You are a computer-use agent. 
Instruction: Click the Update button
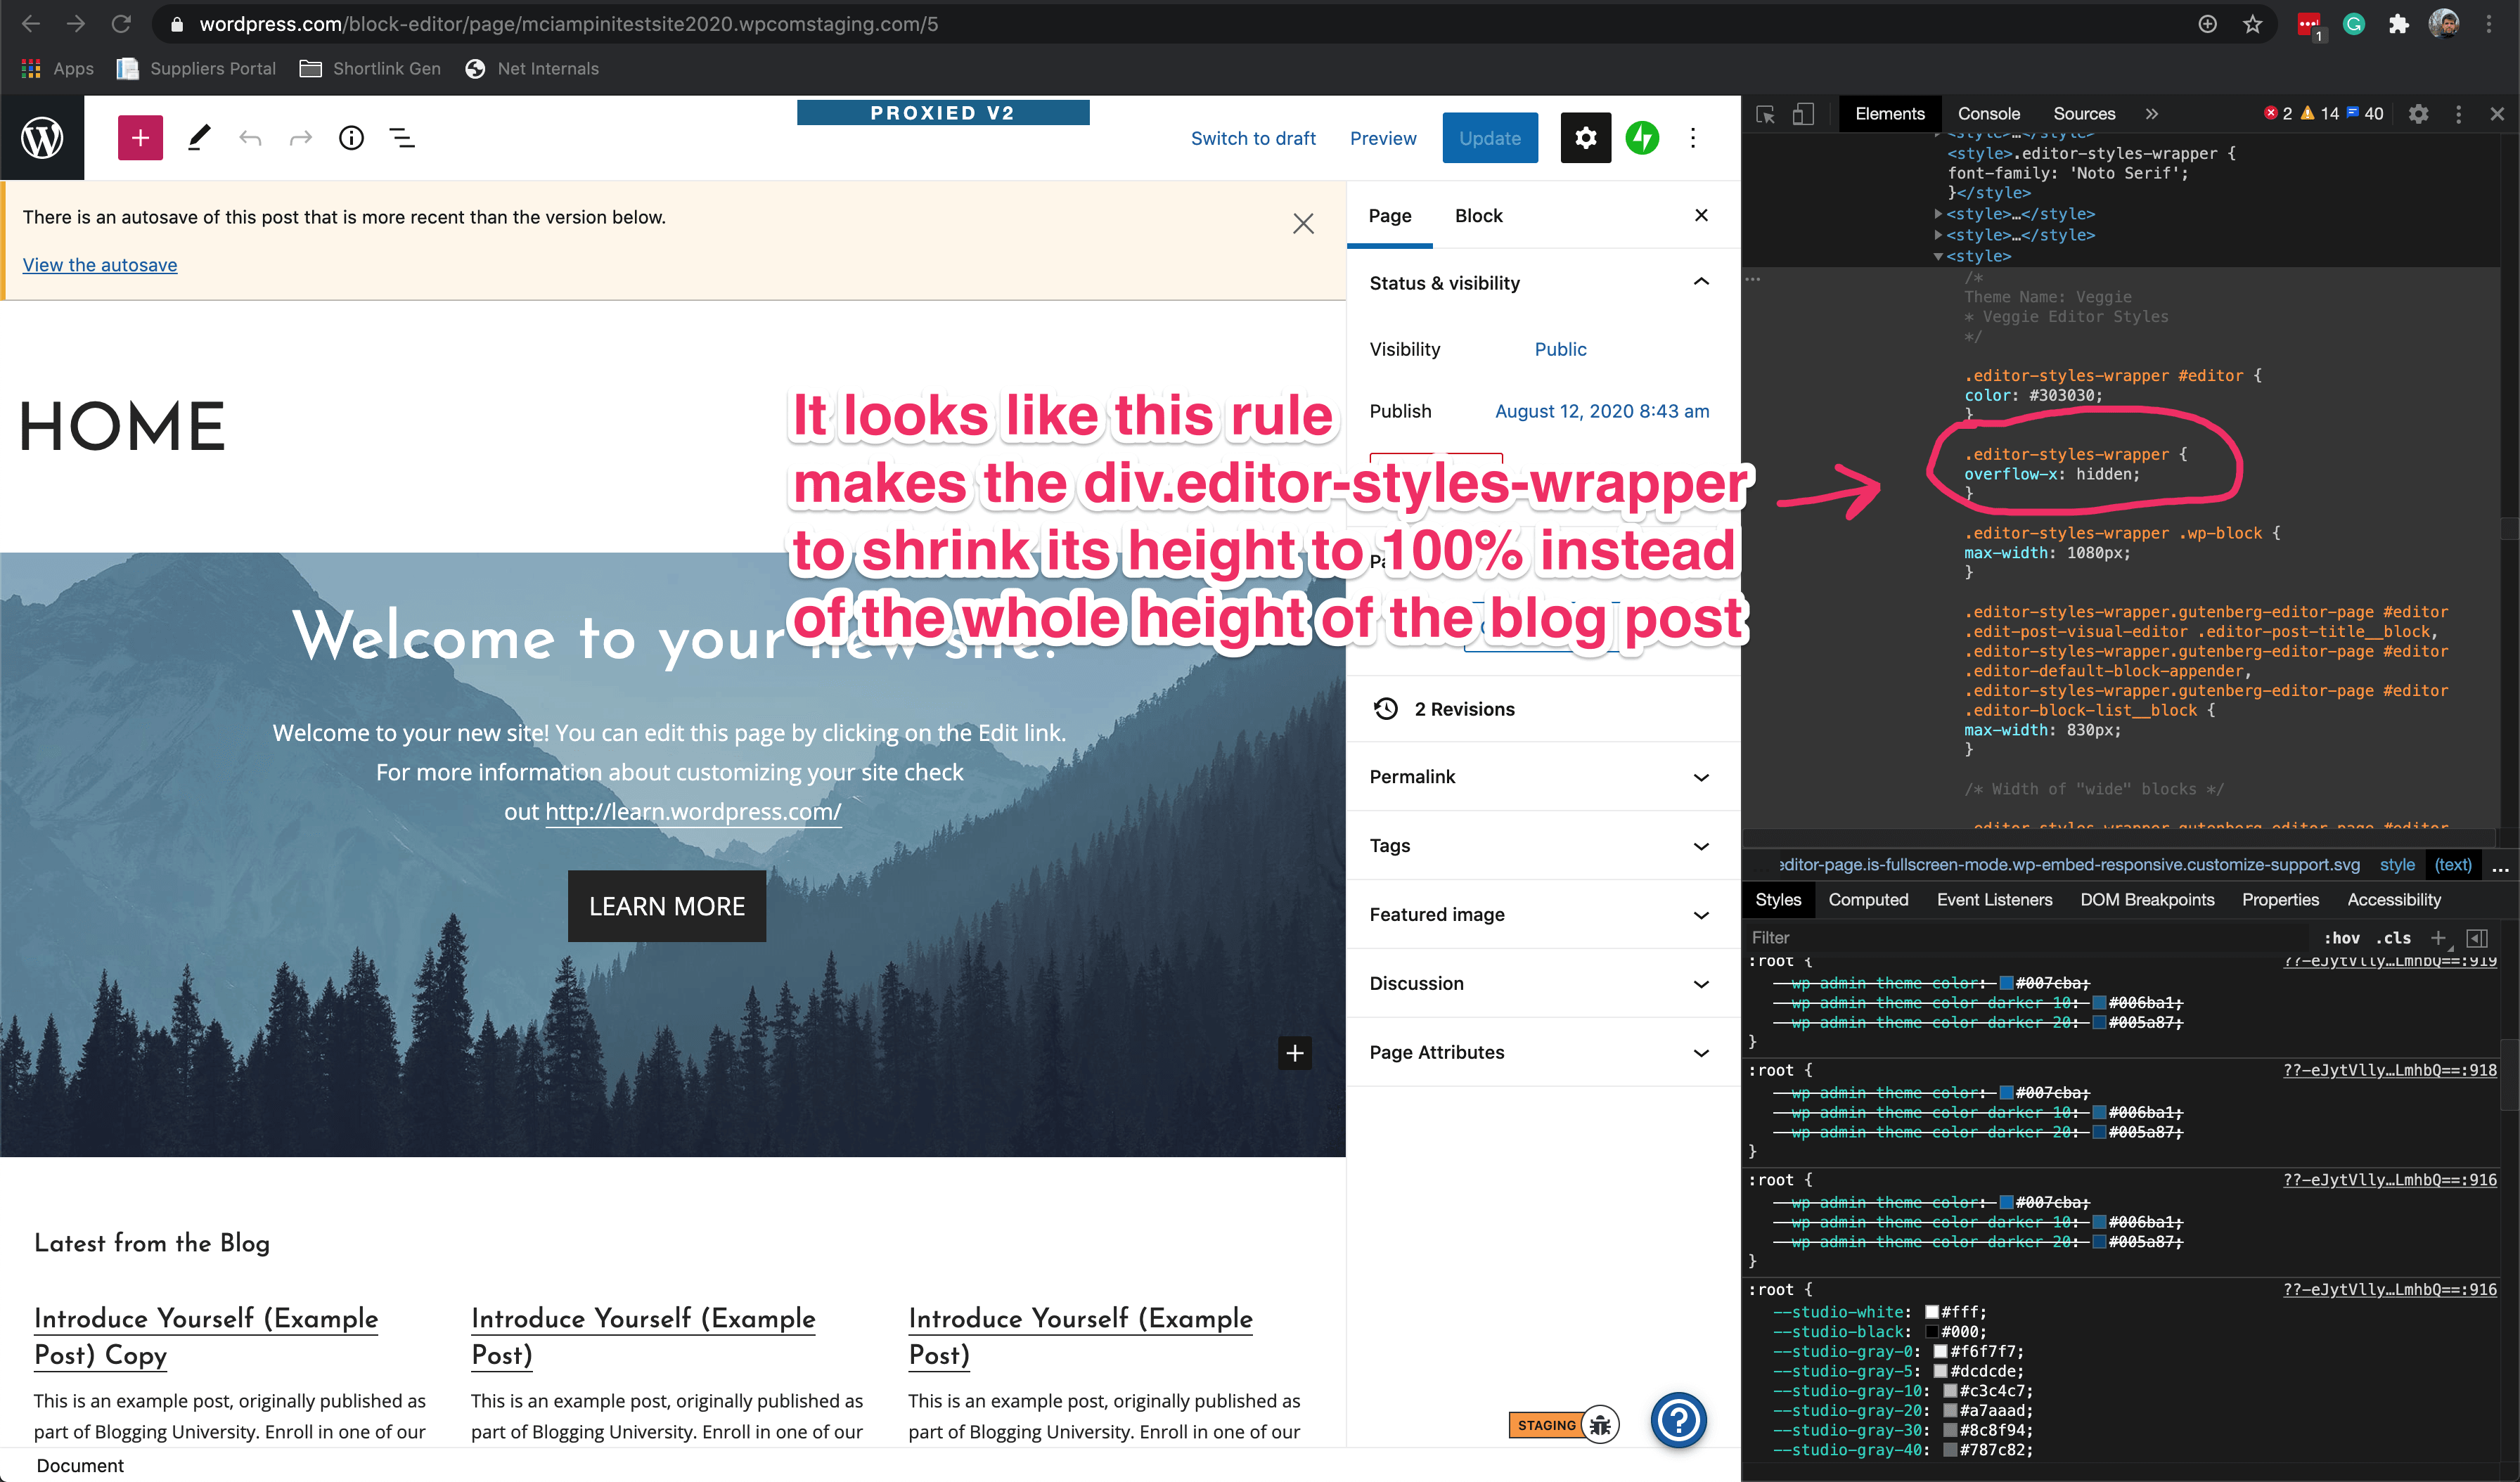coord(1489,138)
